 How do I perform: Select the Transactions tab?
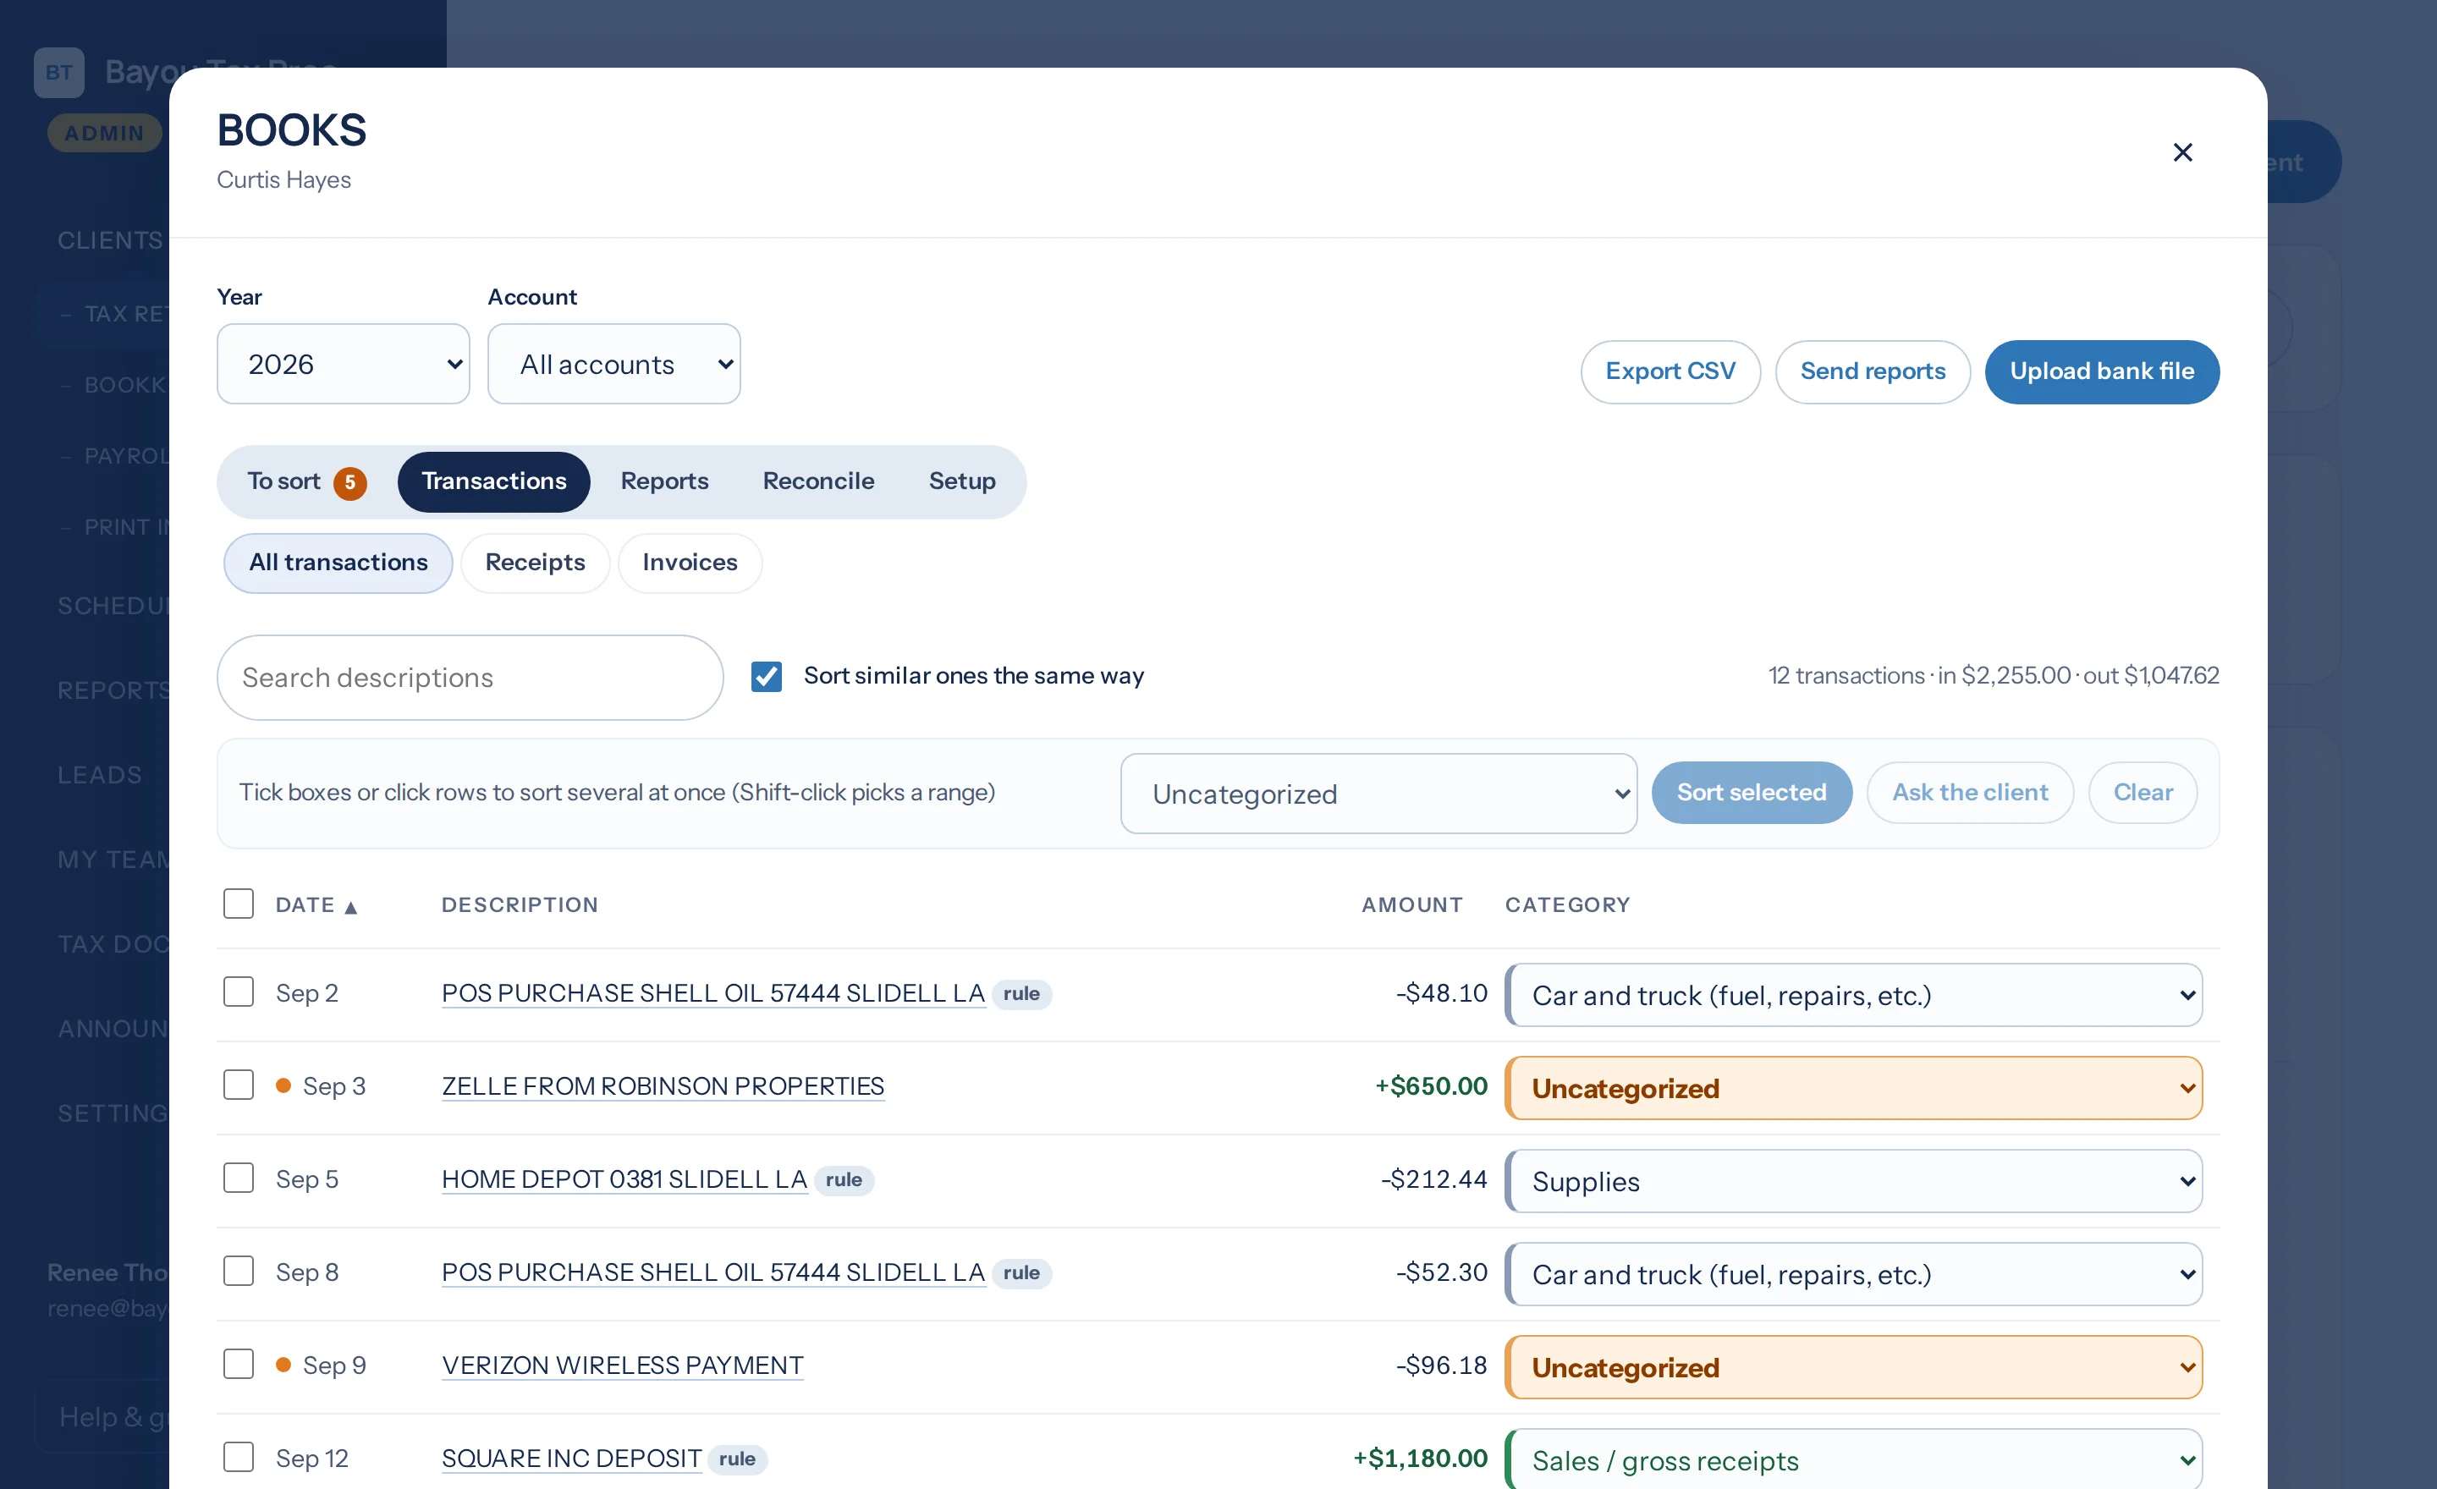pos(493,481)
